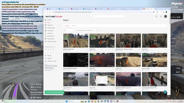Viewport: 184px width, 103px height.
Task: Open a new browser tab
Action: tap(156, 9)
